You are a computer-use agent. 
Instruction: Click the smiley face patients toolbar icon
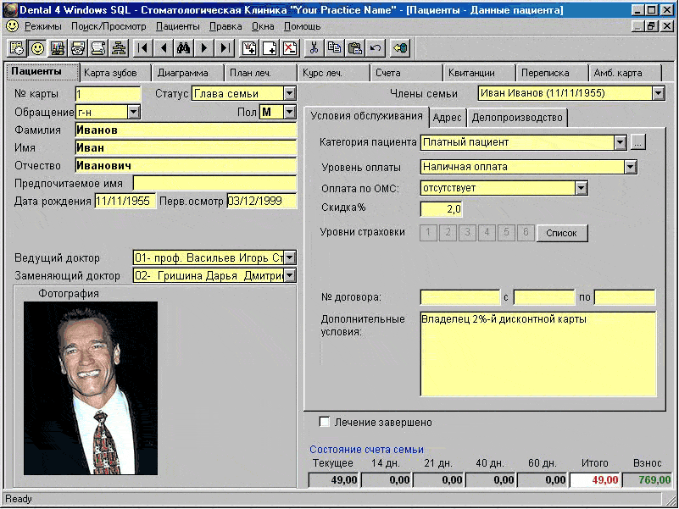coord(37,47)
